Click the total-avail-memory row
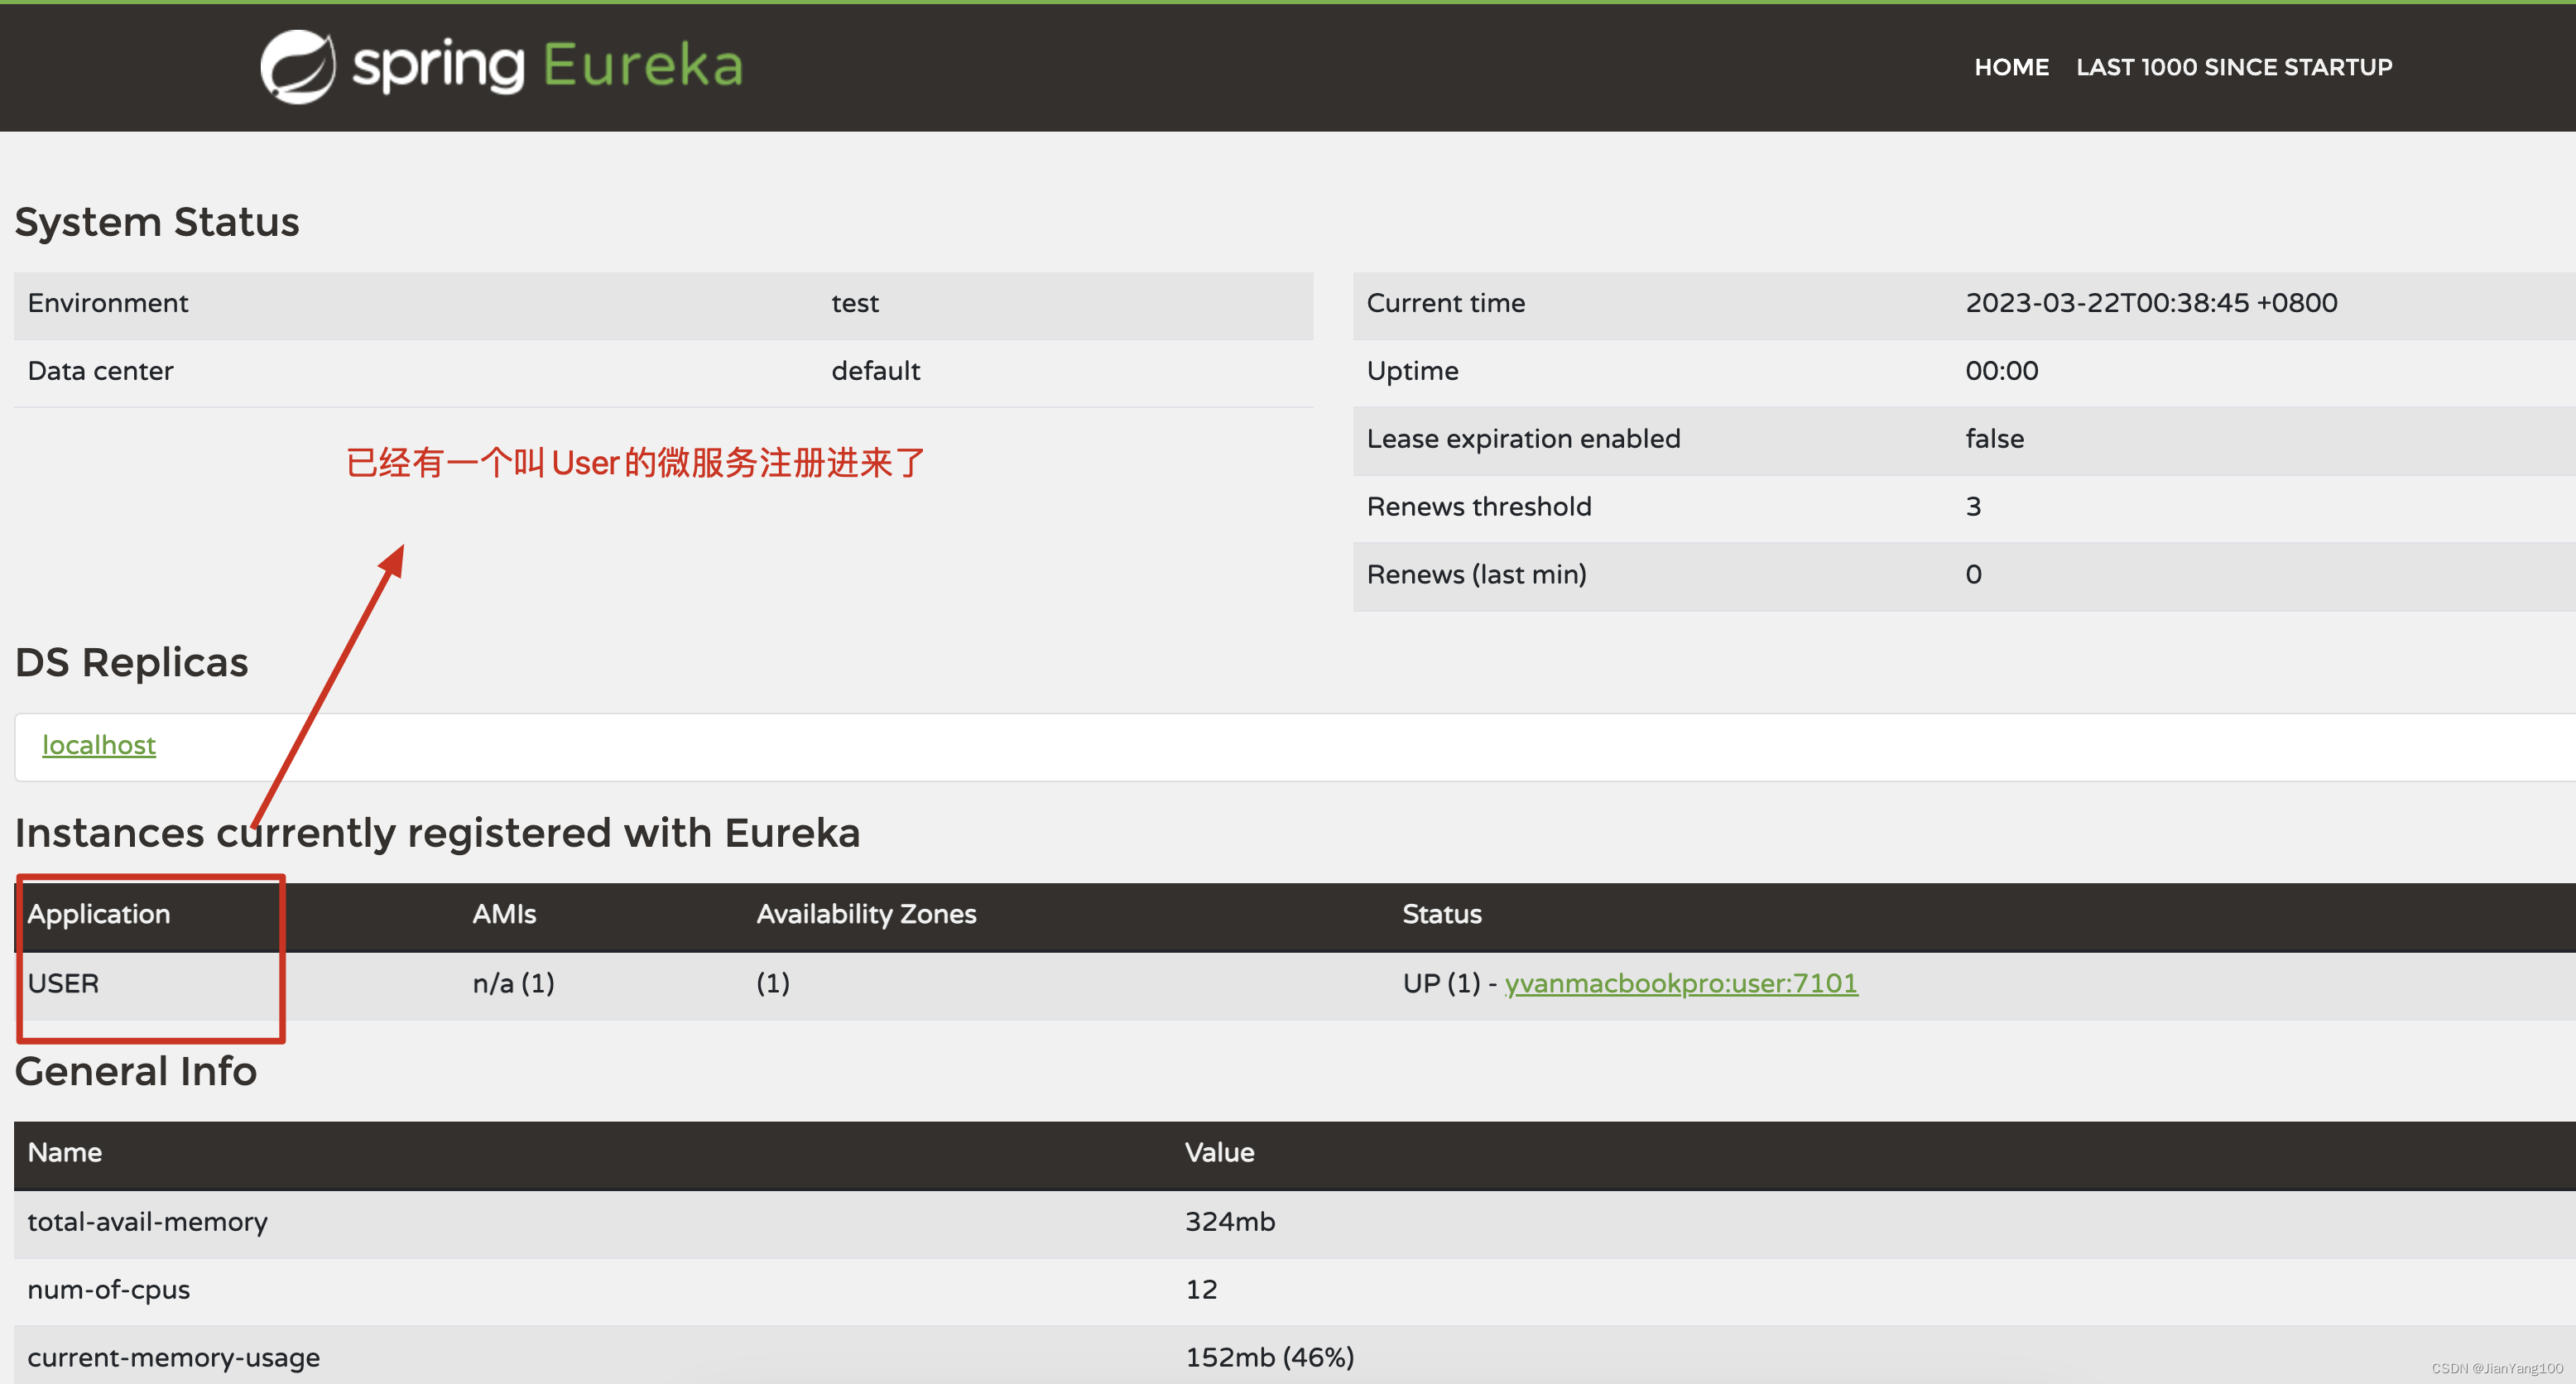 [x=148, y=1221]
